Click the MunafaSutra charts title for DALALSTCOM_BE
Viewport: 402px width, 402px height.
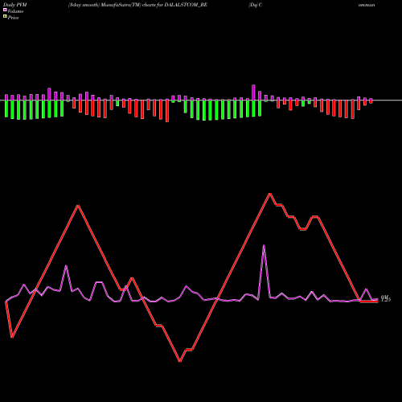point(137,5)
